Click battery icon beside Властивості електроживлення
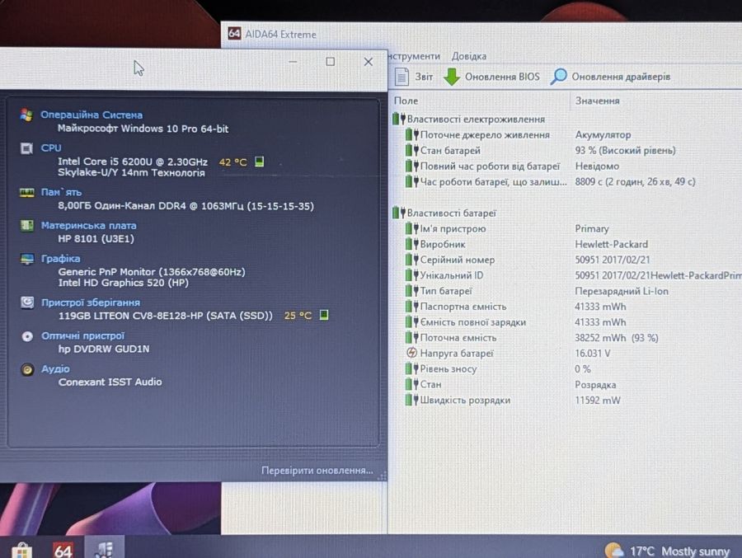This screenshot has width=742, height=558. (399, 119)
